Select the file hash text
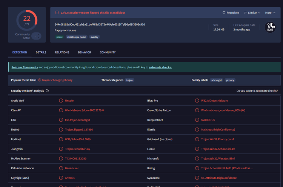 [100, 25]
